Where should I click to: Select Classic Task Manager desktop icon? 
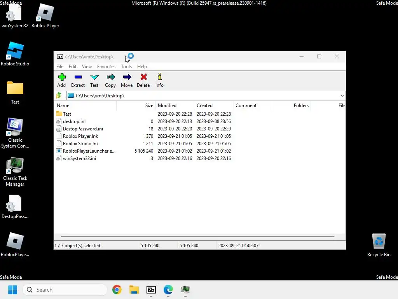[x=15, y=171]
